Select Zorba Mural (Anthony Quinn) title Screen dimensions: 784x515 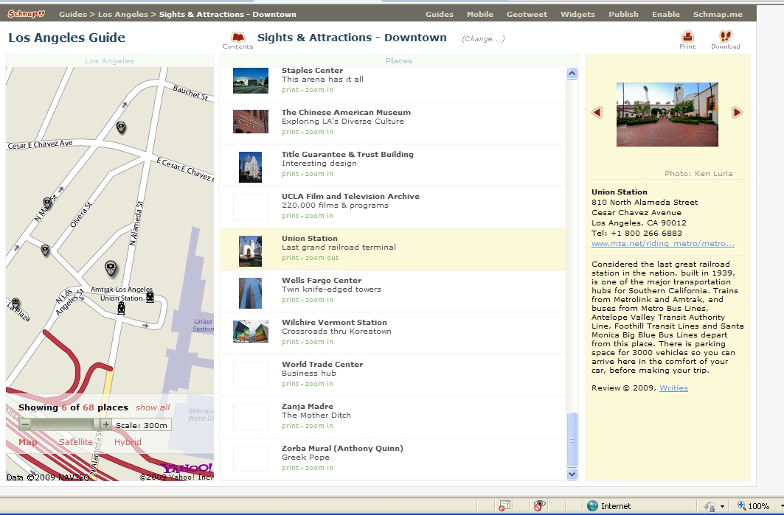342,448
